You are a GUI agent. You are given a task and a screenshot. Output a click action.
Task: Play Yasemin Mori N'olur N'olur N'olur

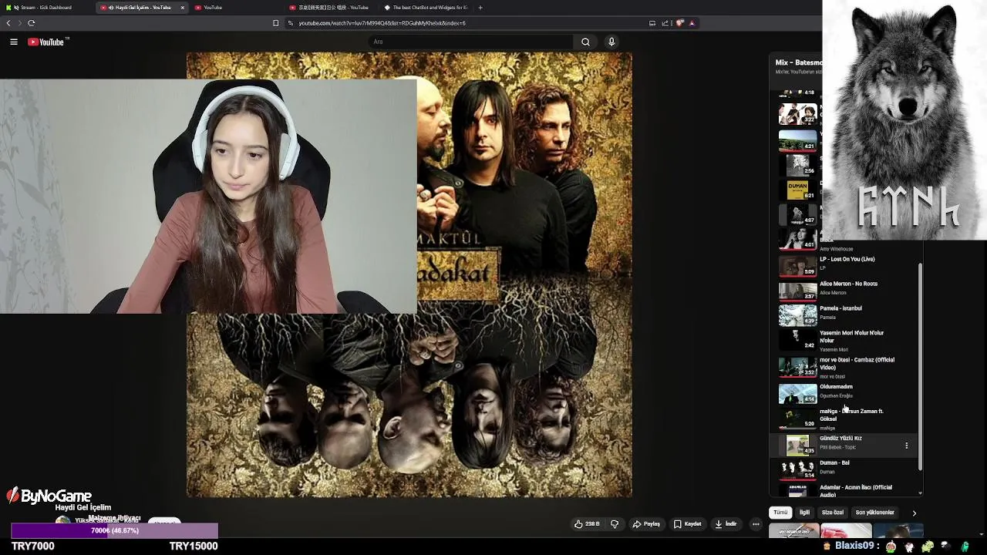(x=851, y=337)
